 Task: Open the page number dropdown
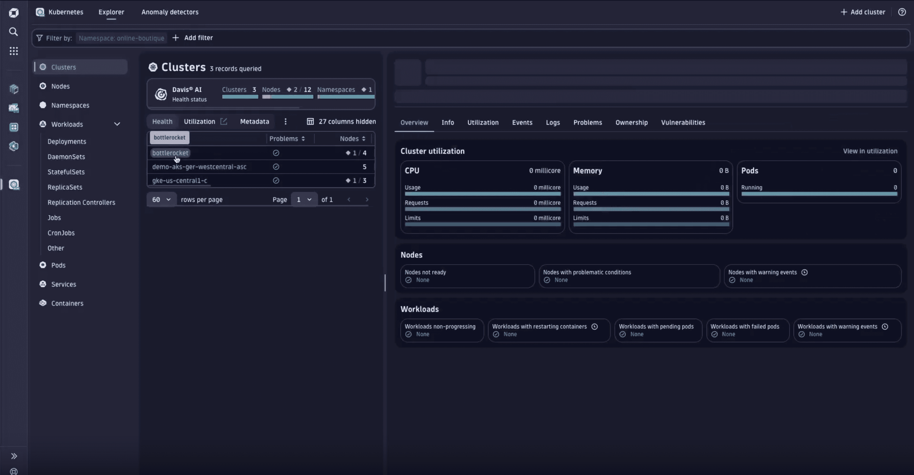point(304,200)
